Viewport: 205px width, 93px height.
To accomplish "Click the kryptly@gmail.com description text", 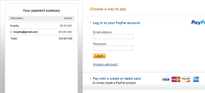I will tap(26, 32).
